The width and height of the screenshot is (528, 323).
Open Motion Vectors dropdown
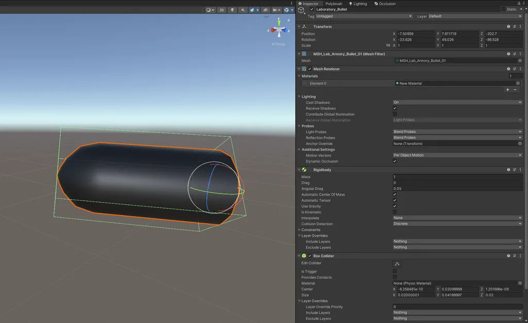click(x=457, y=155)
